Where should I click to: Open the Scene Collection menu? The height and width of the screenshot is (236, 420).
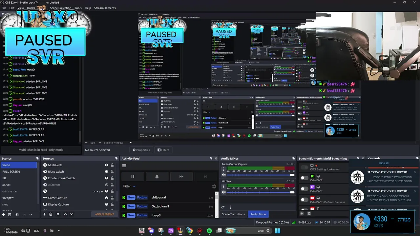pyautogui.click(x=60, y=8)
